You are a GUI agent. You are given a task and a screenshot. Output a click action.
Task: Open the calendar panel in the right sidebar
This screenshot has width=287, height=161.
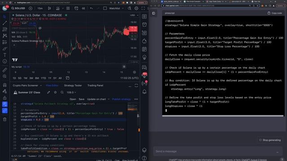click(x=144, y=49)
